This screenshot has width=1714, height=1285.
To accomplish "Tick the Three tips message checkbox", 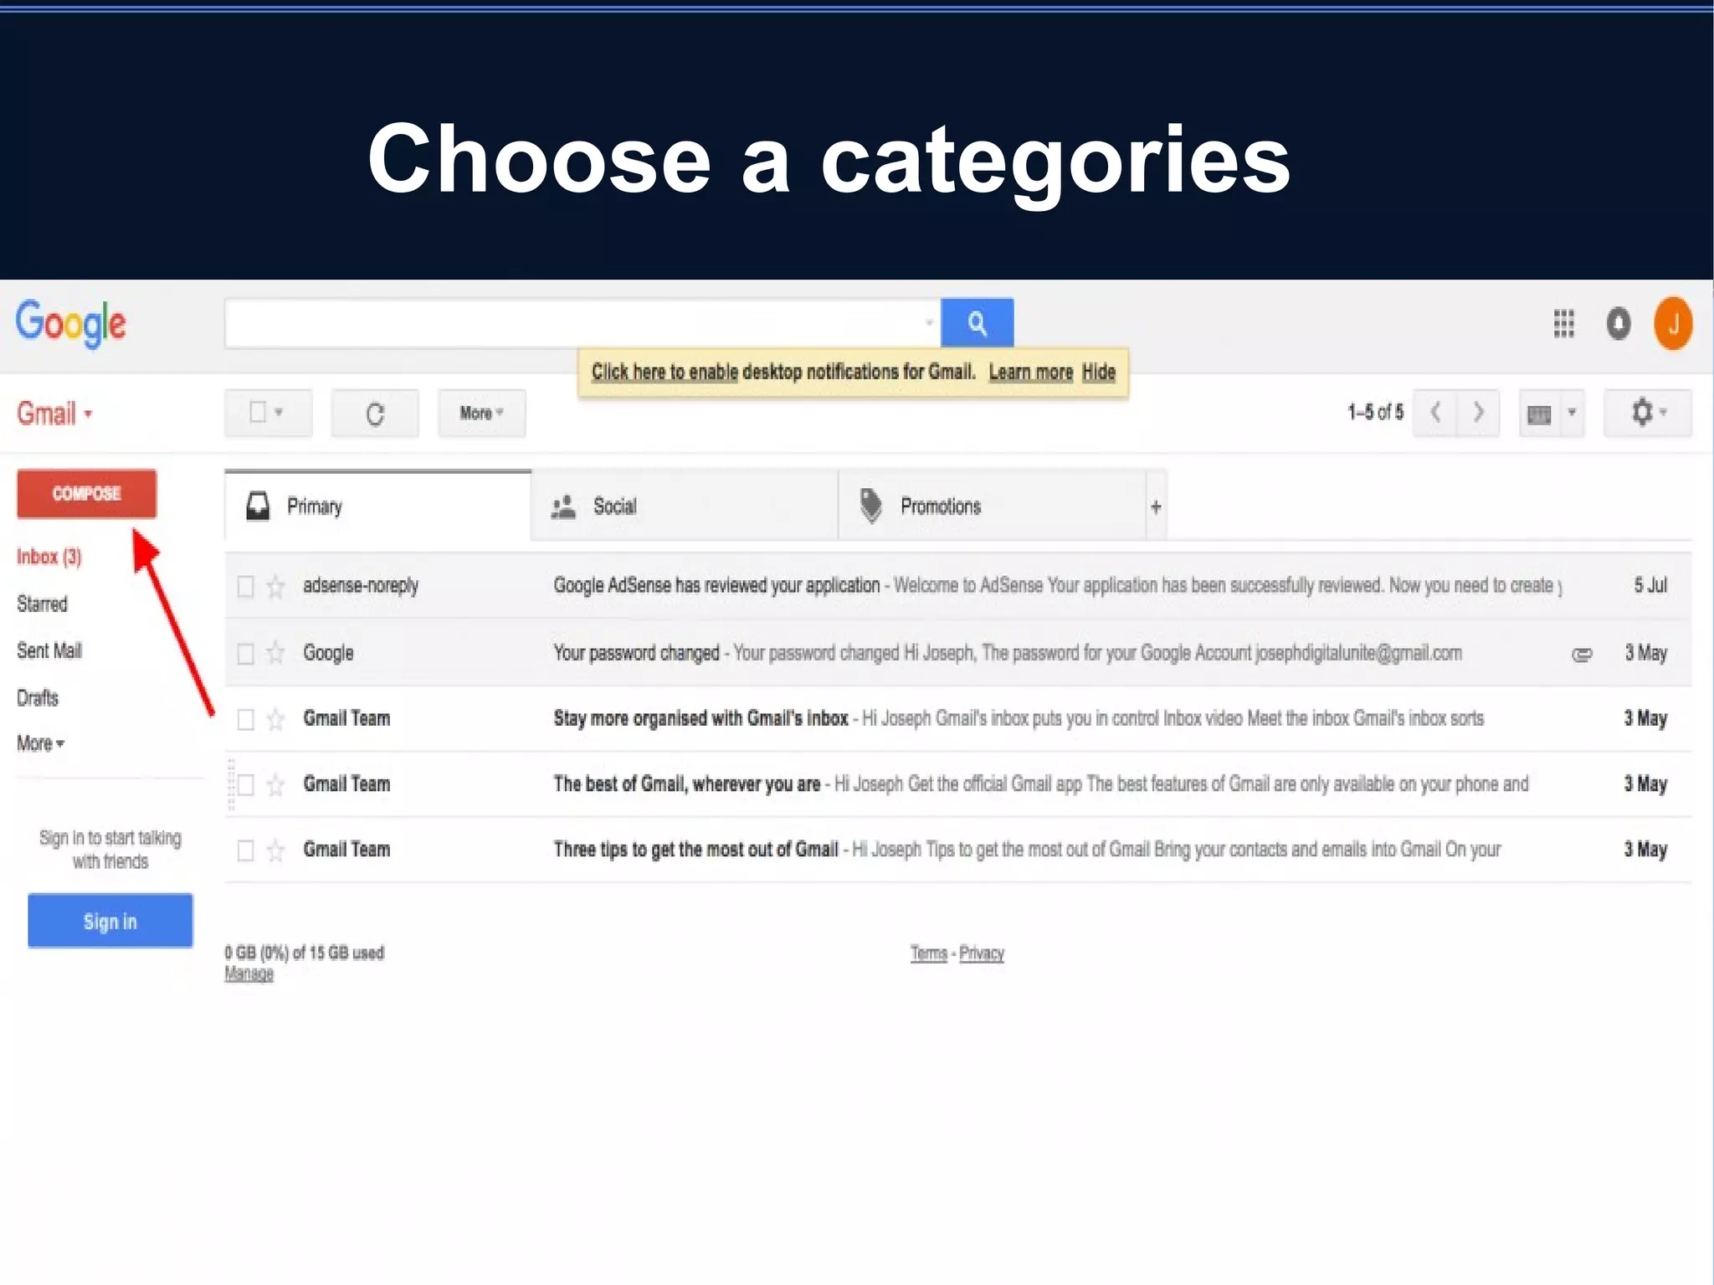I will (245, 851).
